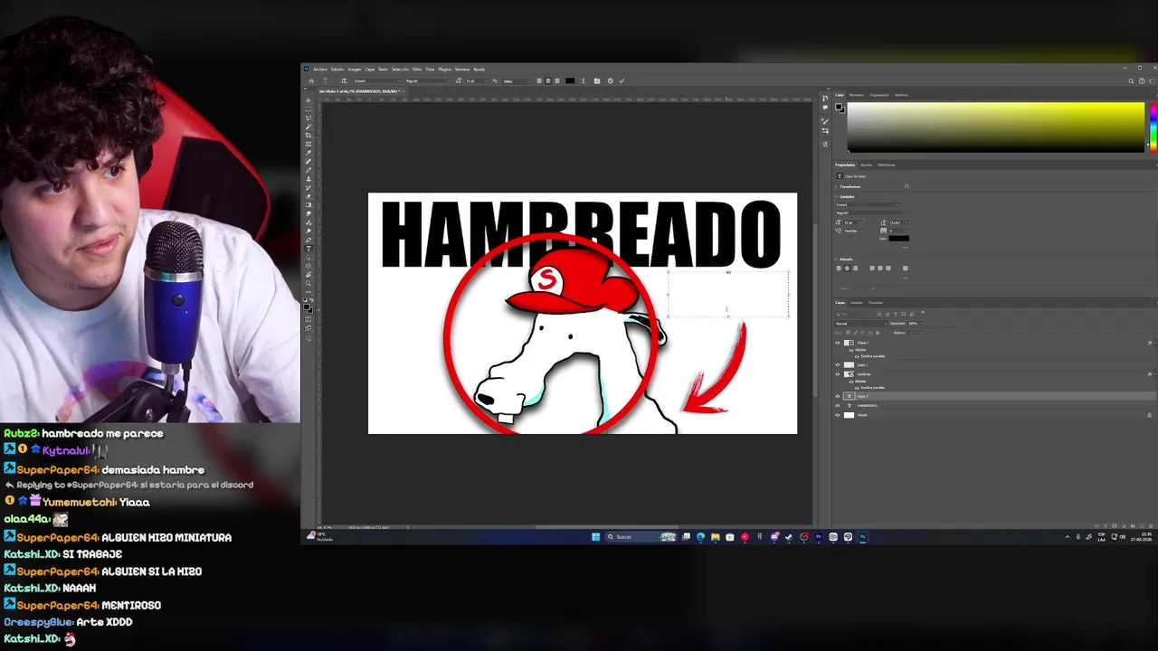Collapse the Párrafo section in Propiedades
The image size is (1158, 651).
coord(836,259)
